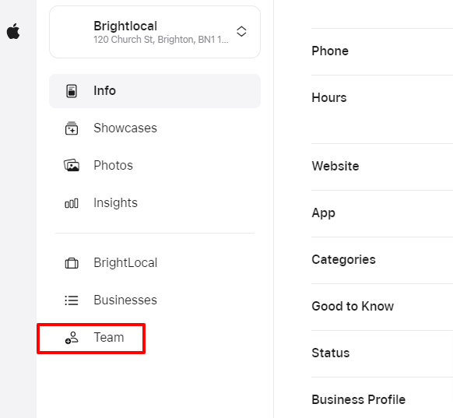Click the Businesses list icon
The image size is (453, 418).
(x=72, y=300)
